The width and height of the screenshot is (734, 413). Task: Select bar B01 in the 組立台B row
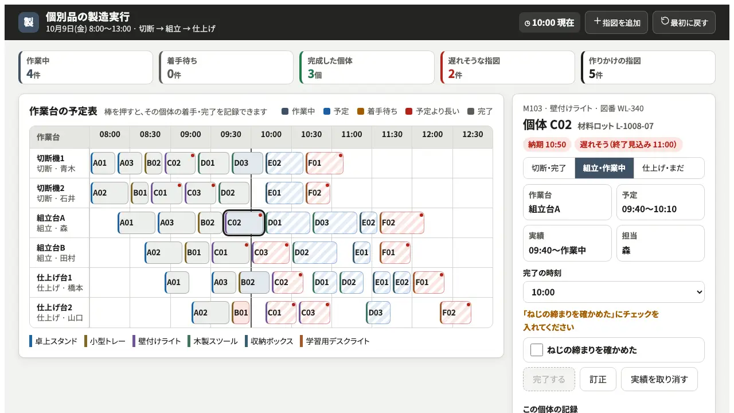(x=197, y=252)
